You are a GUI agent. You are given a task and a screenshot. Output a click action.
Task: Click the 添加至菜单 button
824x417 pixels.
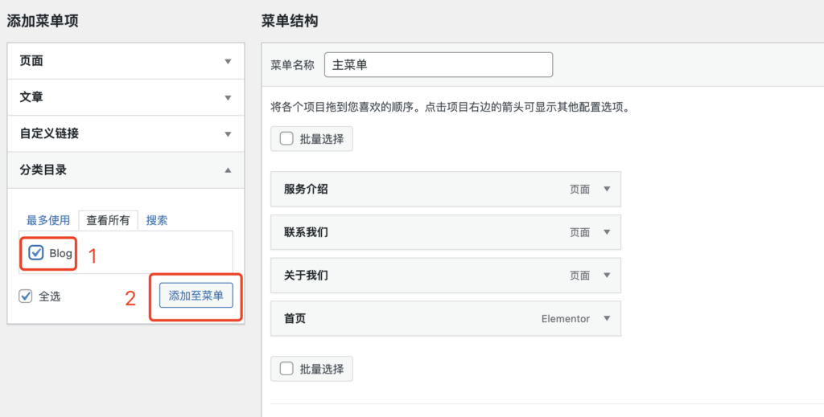click(196, 296)
